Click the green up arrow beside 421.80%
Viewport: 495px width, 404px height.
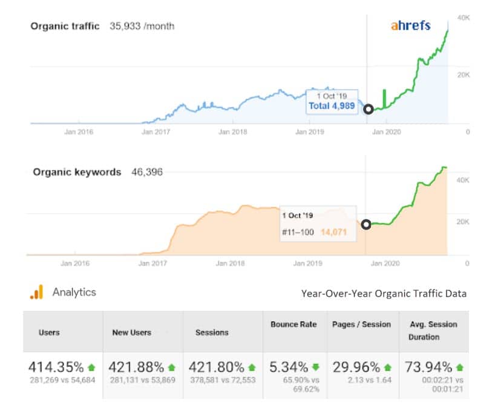(x=252, y=367)
